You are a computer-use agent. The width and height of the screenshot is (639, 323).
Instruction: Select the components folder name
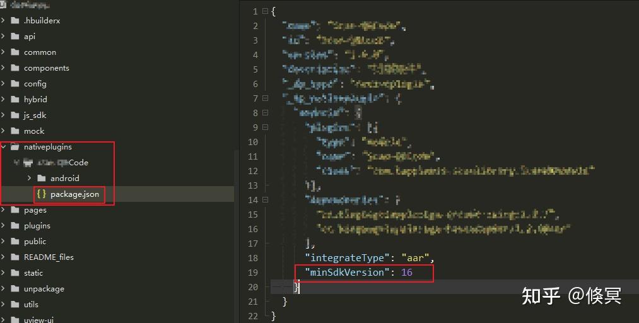coord(47,68)
